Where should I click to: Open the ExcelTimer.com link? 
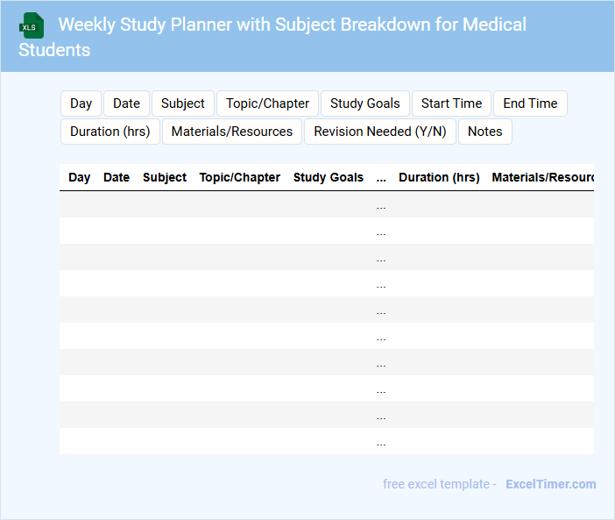[550, 484]
